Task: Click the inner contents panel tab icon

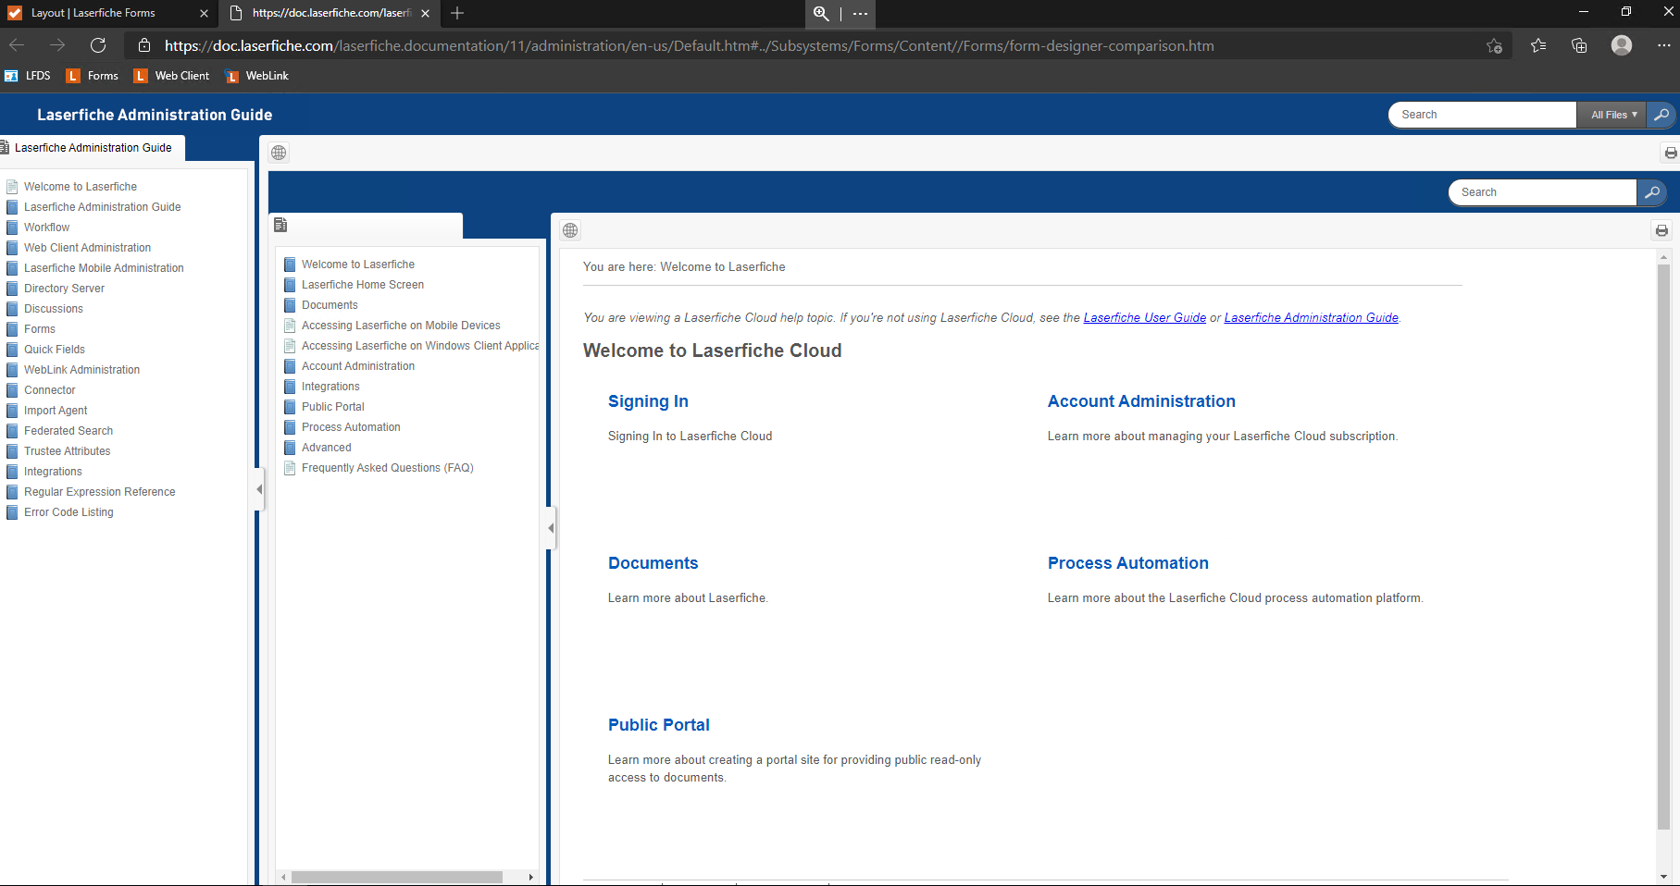Action: (281, 225)
